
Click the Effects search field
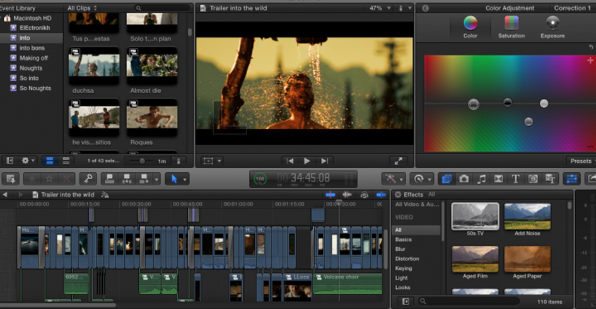click(x=468, y=301)
